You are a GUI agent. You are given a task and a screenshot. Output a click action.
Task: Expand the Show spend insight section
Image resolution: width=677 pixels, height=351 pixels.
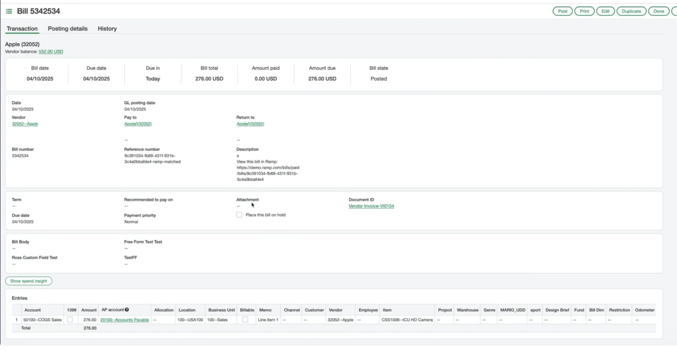click(x=29, y=281)
